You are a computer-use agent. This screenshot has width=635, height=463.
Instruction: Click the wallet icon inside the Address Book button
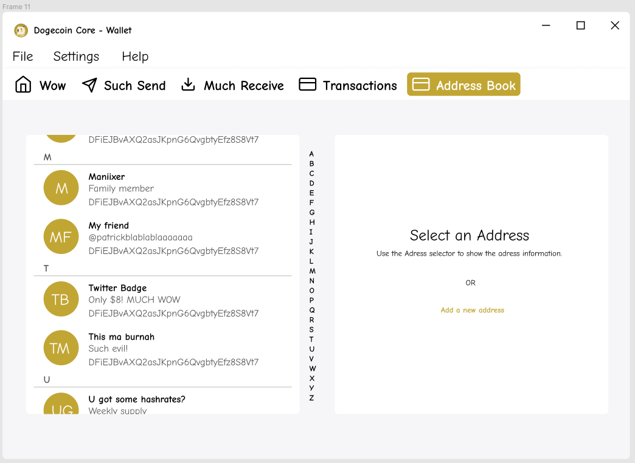point(421,84)
